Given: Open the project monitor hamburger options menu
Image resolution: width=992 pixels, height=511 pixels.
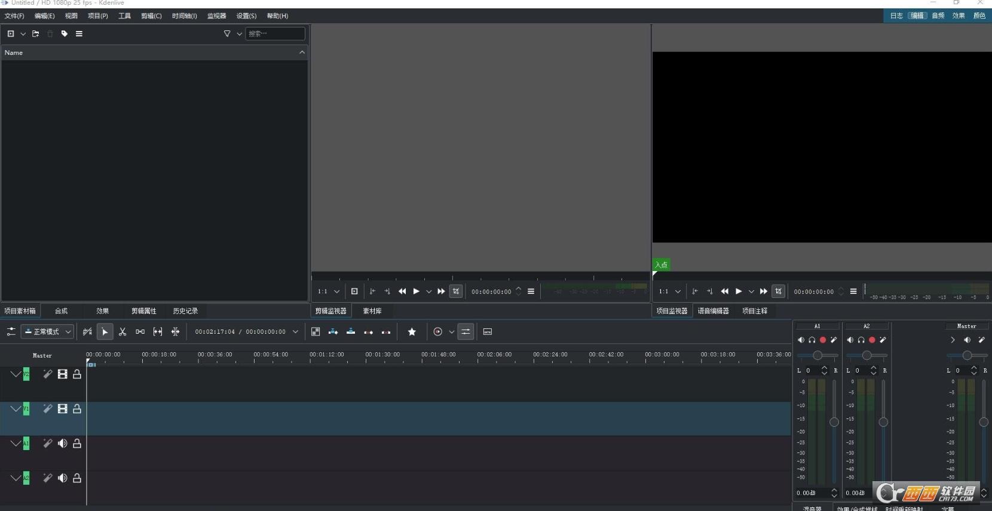Looking at the screenshot, I should point(853,291).
